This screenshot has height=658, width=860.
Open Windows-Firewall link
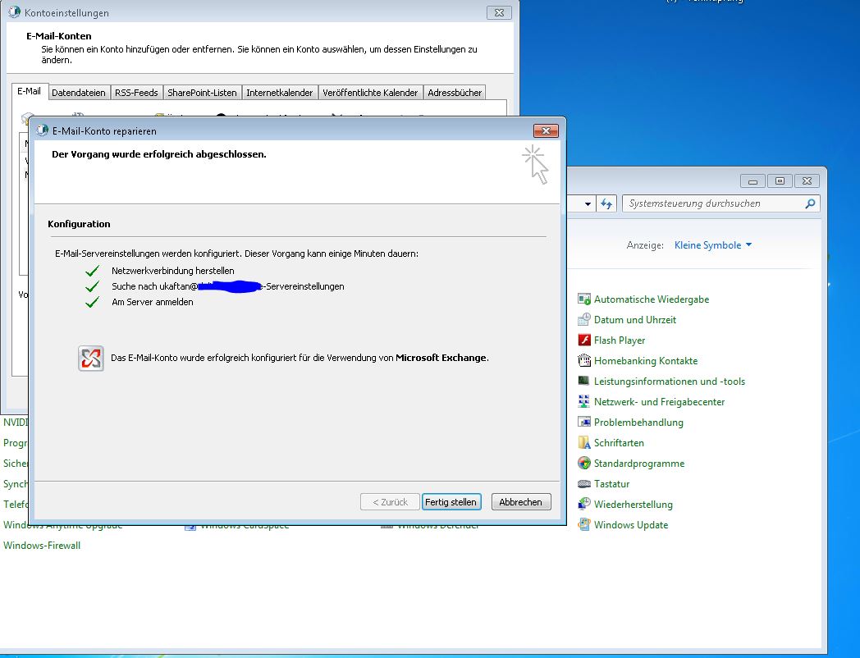click(42, 546)
